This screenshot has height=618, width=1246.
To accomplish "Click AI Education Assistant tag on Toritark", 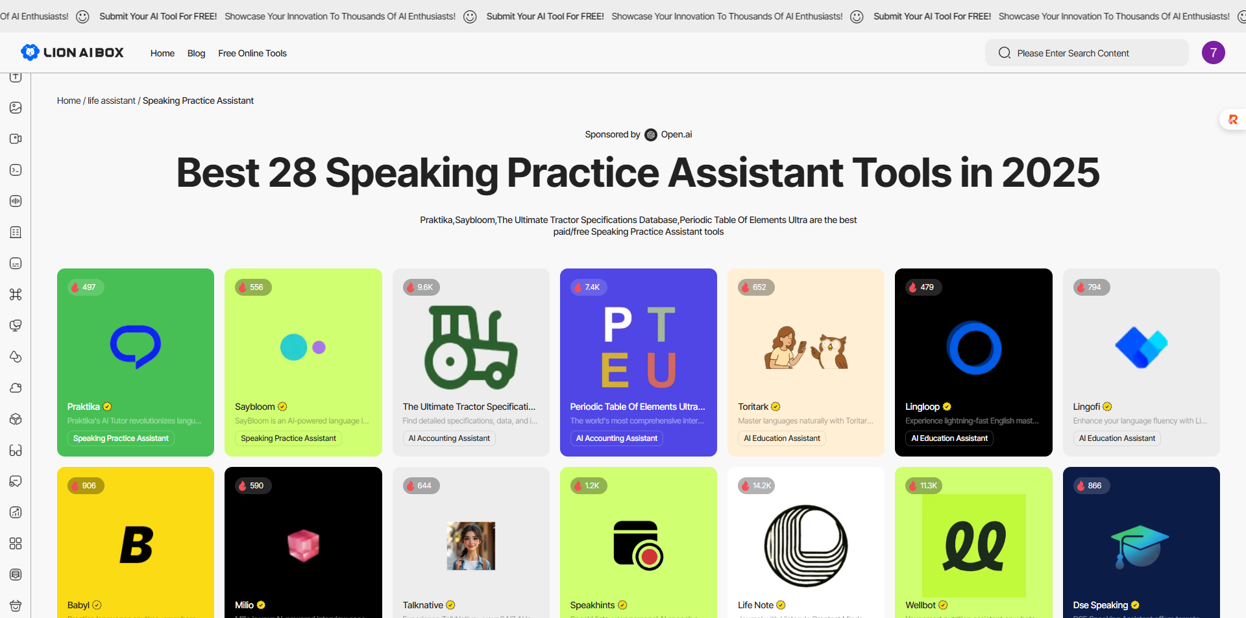I will point(782,438).
